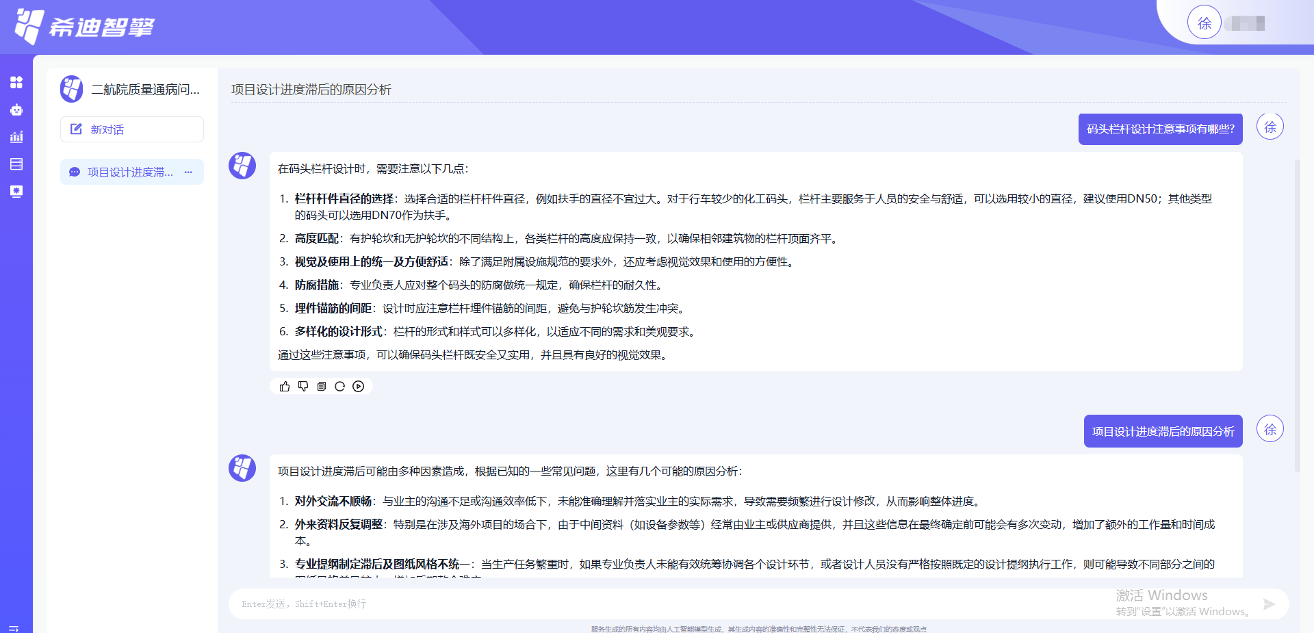Copy the AI response about 码头栏杆设计
This screenshot has width=1314, height=633.
(x=322, y=386)
